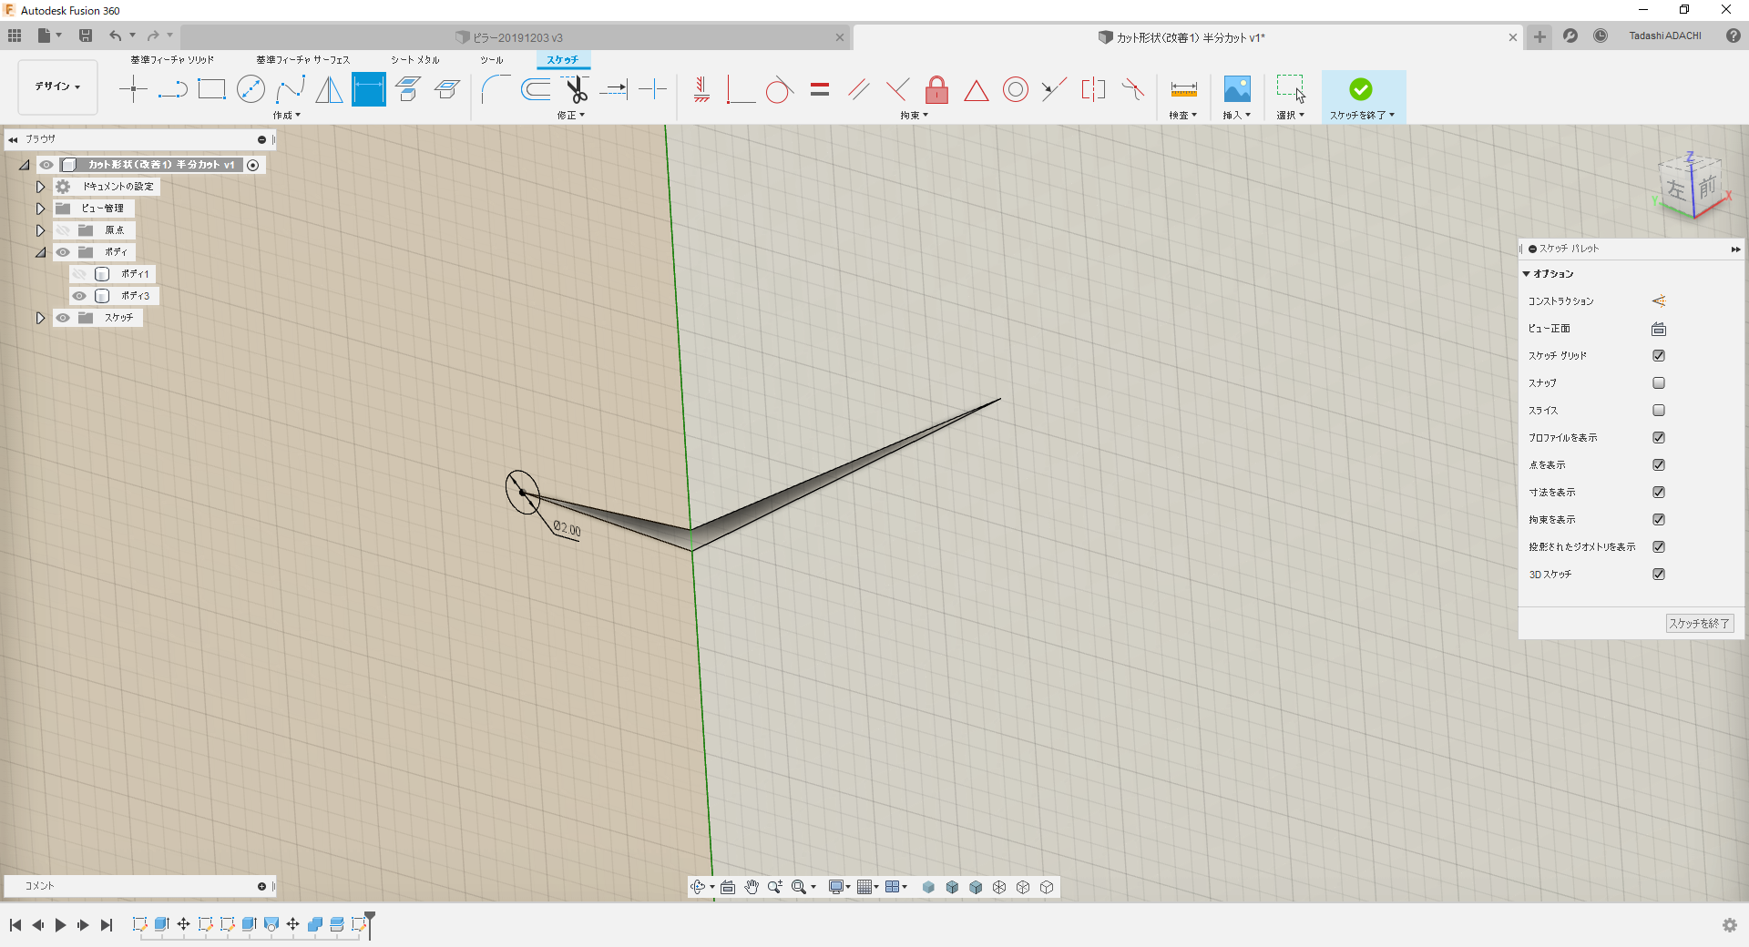Image resolution: width=1749 pixels, height=947 pixels.
Task: Open the 挿入 (Insert) dropdown menu
Action: click(x=1236, y=116)
